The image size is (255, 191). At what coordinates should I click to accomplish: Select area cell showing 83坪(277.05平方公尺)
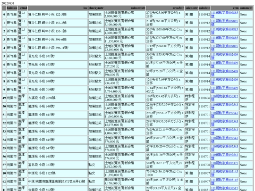(x=165, y=65)
